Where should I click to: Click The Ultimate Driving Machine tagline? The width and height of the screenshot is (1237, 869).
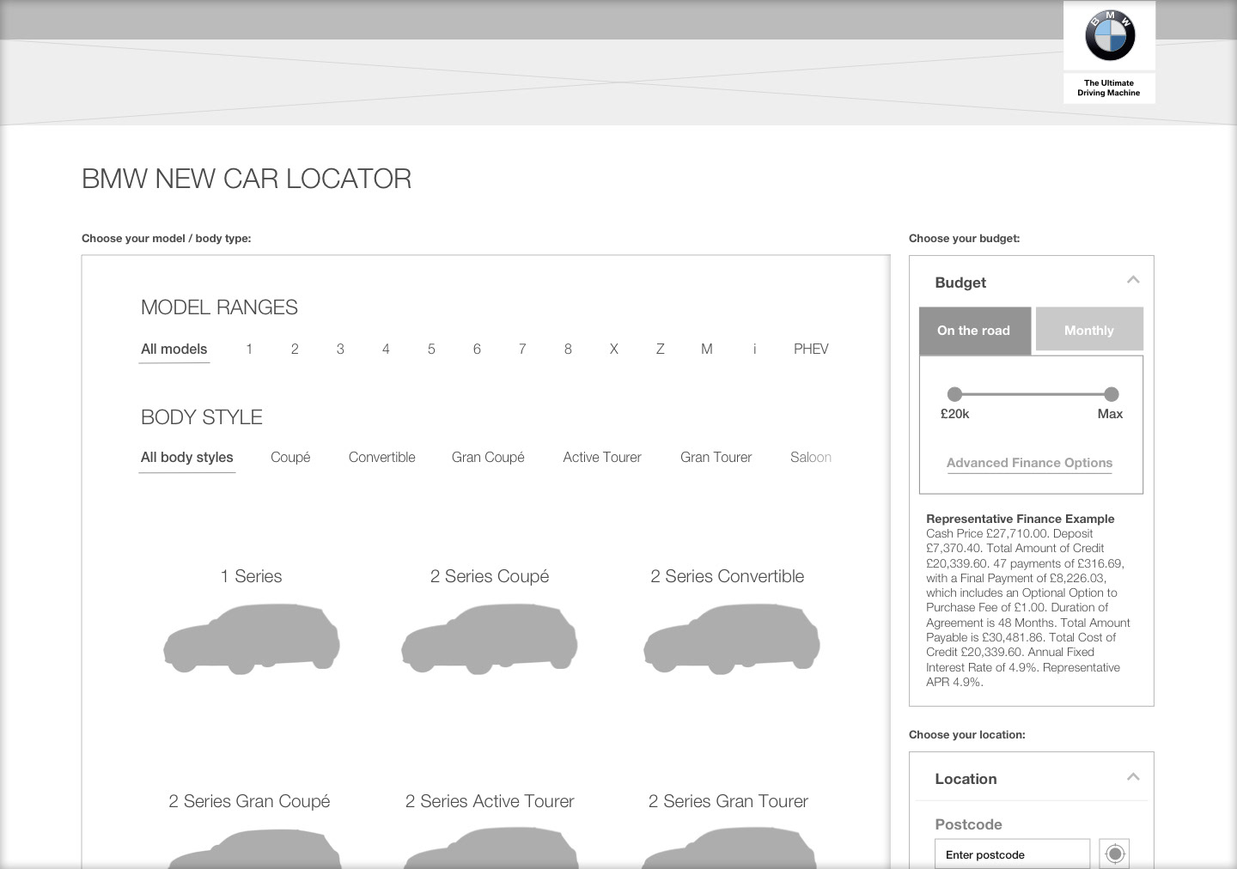[1109, 88]
